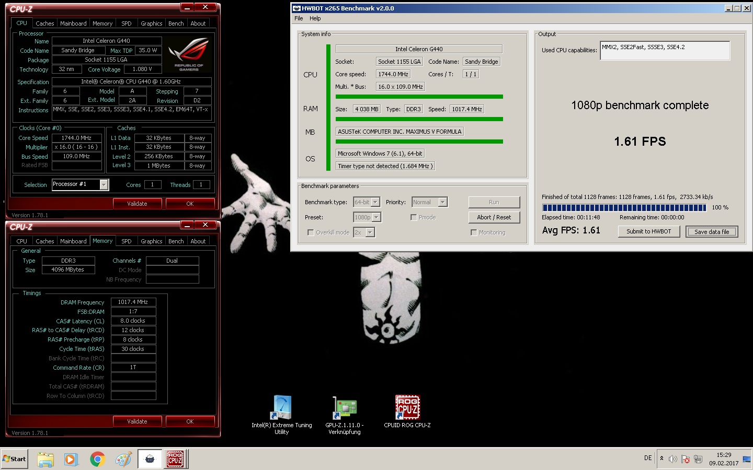Open the File menu in HWBOT benchmark

coord(299,18)
